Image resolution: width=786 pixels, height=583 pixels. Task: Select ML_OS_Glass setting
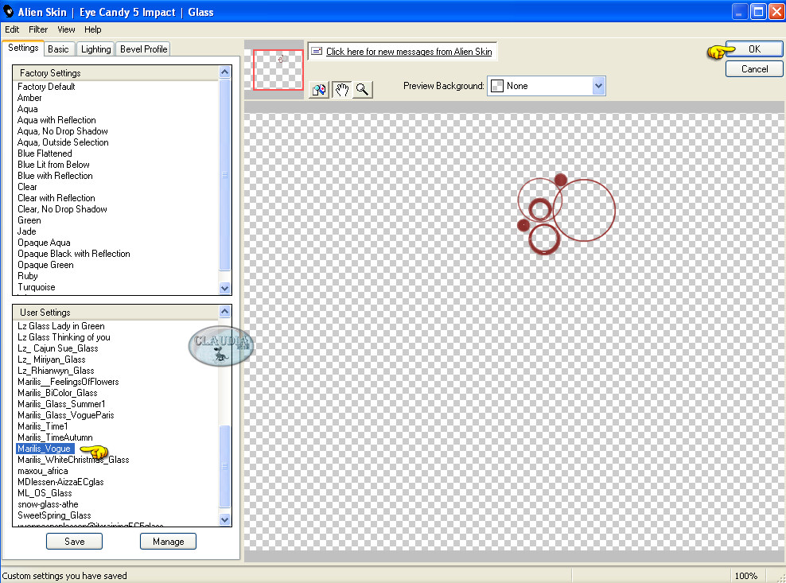coord(45,493)
